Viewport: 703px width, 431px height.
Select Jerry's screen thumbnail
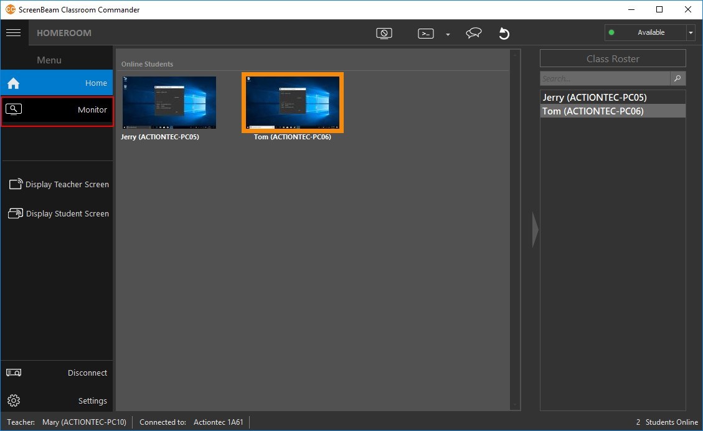coord(169,103)
